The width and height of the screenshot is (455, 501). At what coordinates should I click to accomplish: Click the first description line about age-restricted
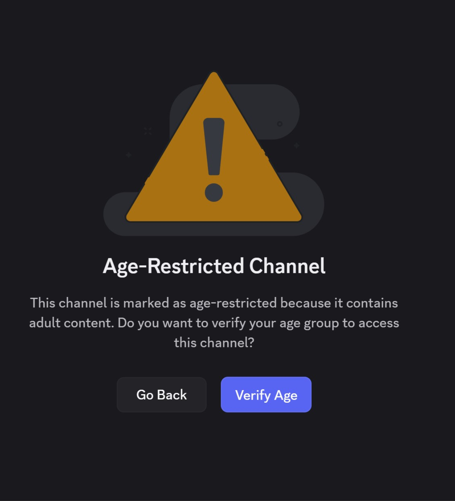point(214,303)
